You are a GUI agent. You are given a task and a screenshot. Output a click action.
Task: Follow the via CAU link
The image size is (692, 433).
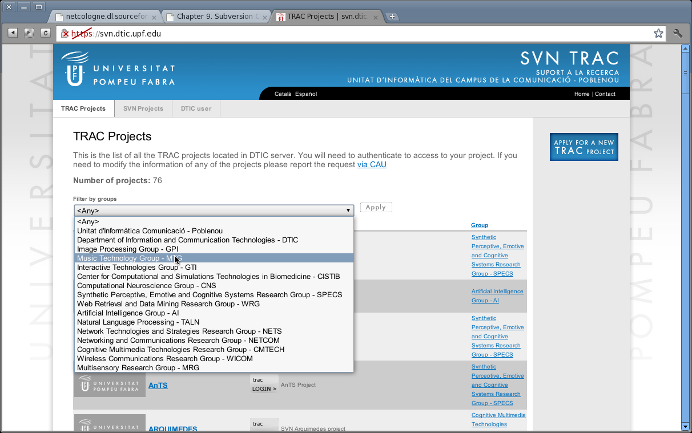(372, 165)
